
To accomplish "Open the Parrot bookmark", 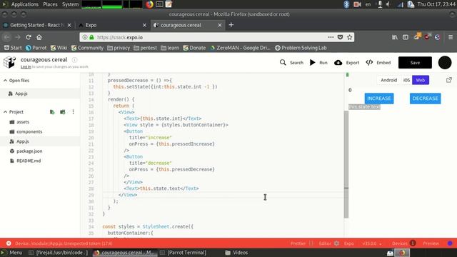I will tap(36, 48).
